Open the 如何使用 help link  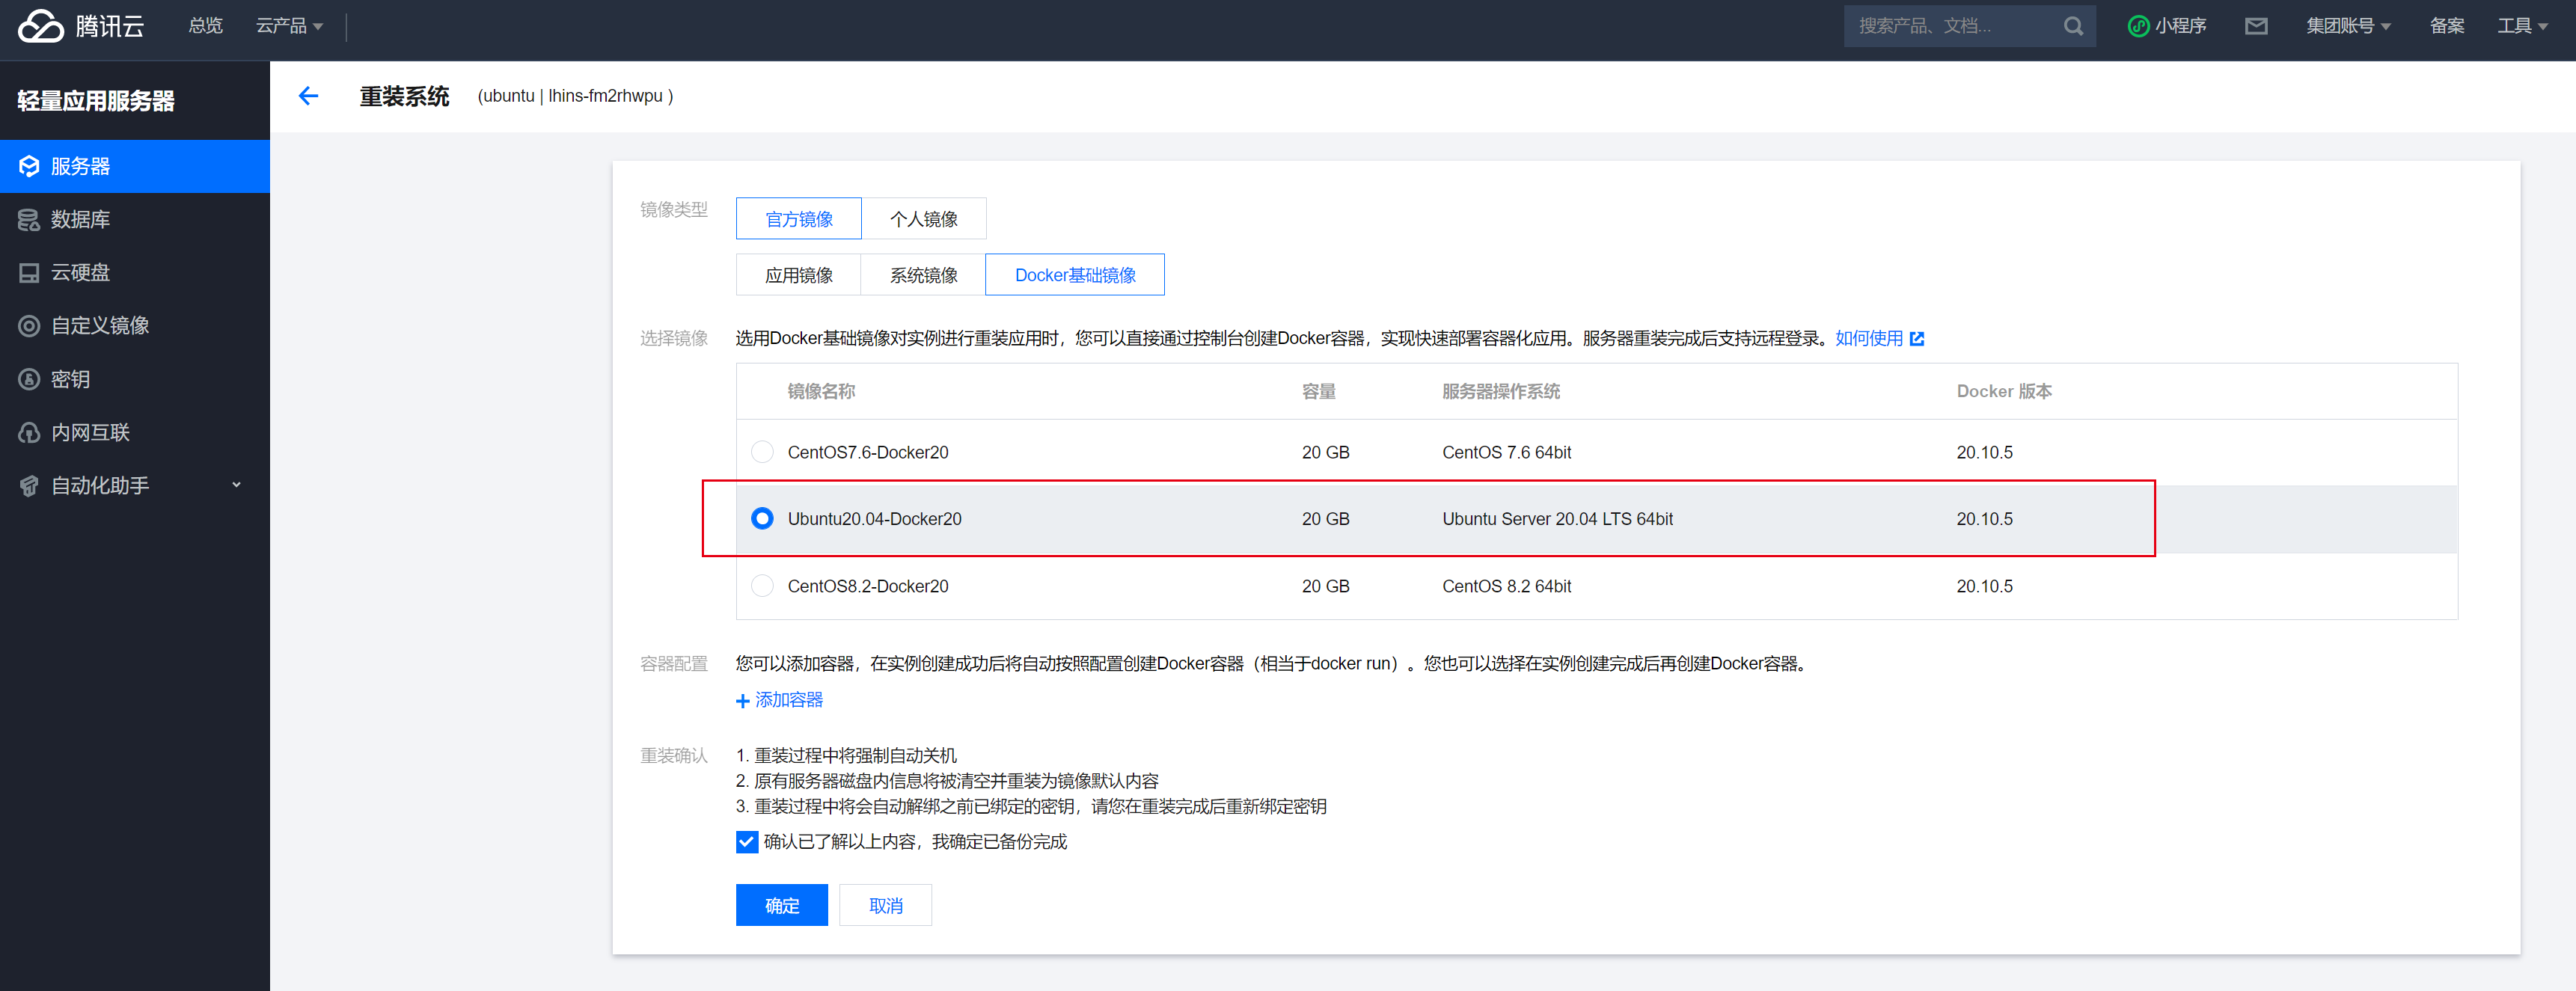click(x=1869, y=338)
